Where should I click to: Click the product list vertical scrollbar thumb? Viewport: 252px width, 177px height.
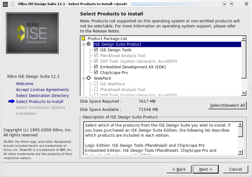point(244,60)
